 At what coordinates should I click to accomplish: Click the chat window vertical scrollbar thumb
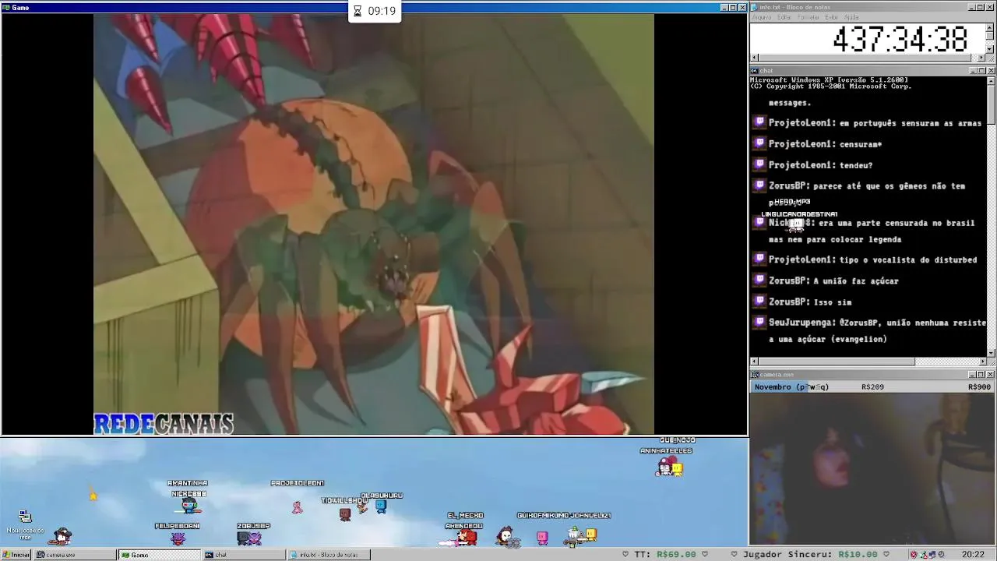(991, 103)
